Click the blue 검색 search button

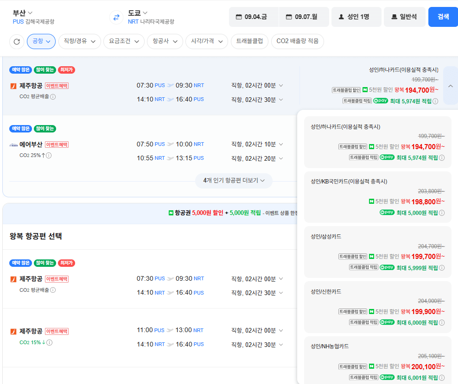(x=443, y=17)
